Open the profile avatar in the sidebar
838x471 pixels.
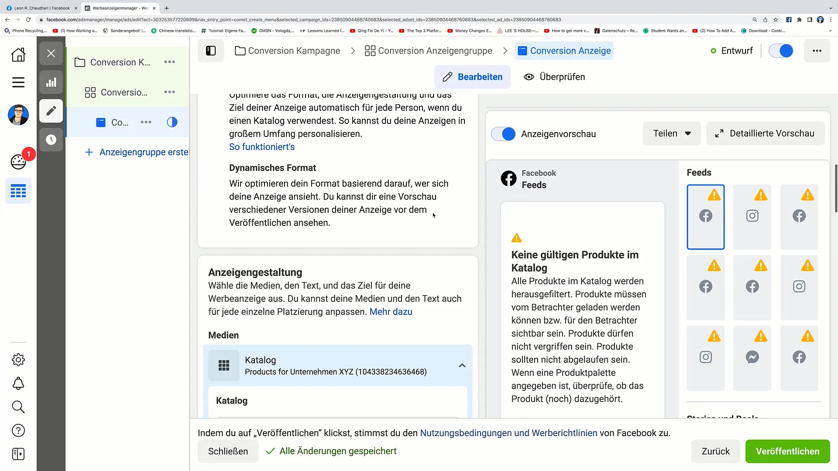click(18, 115)
